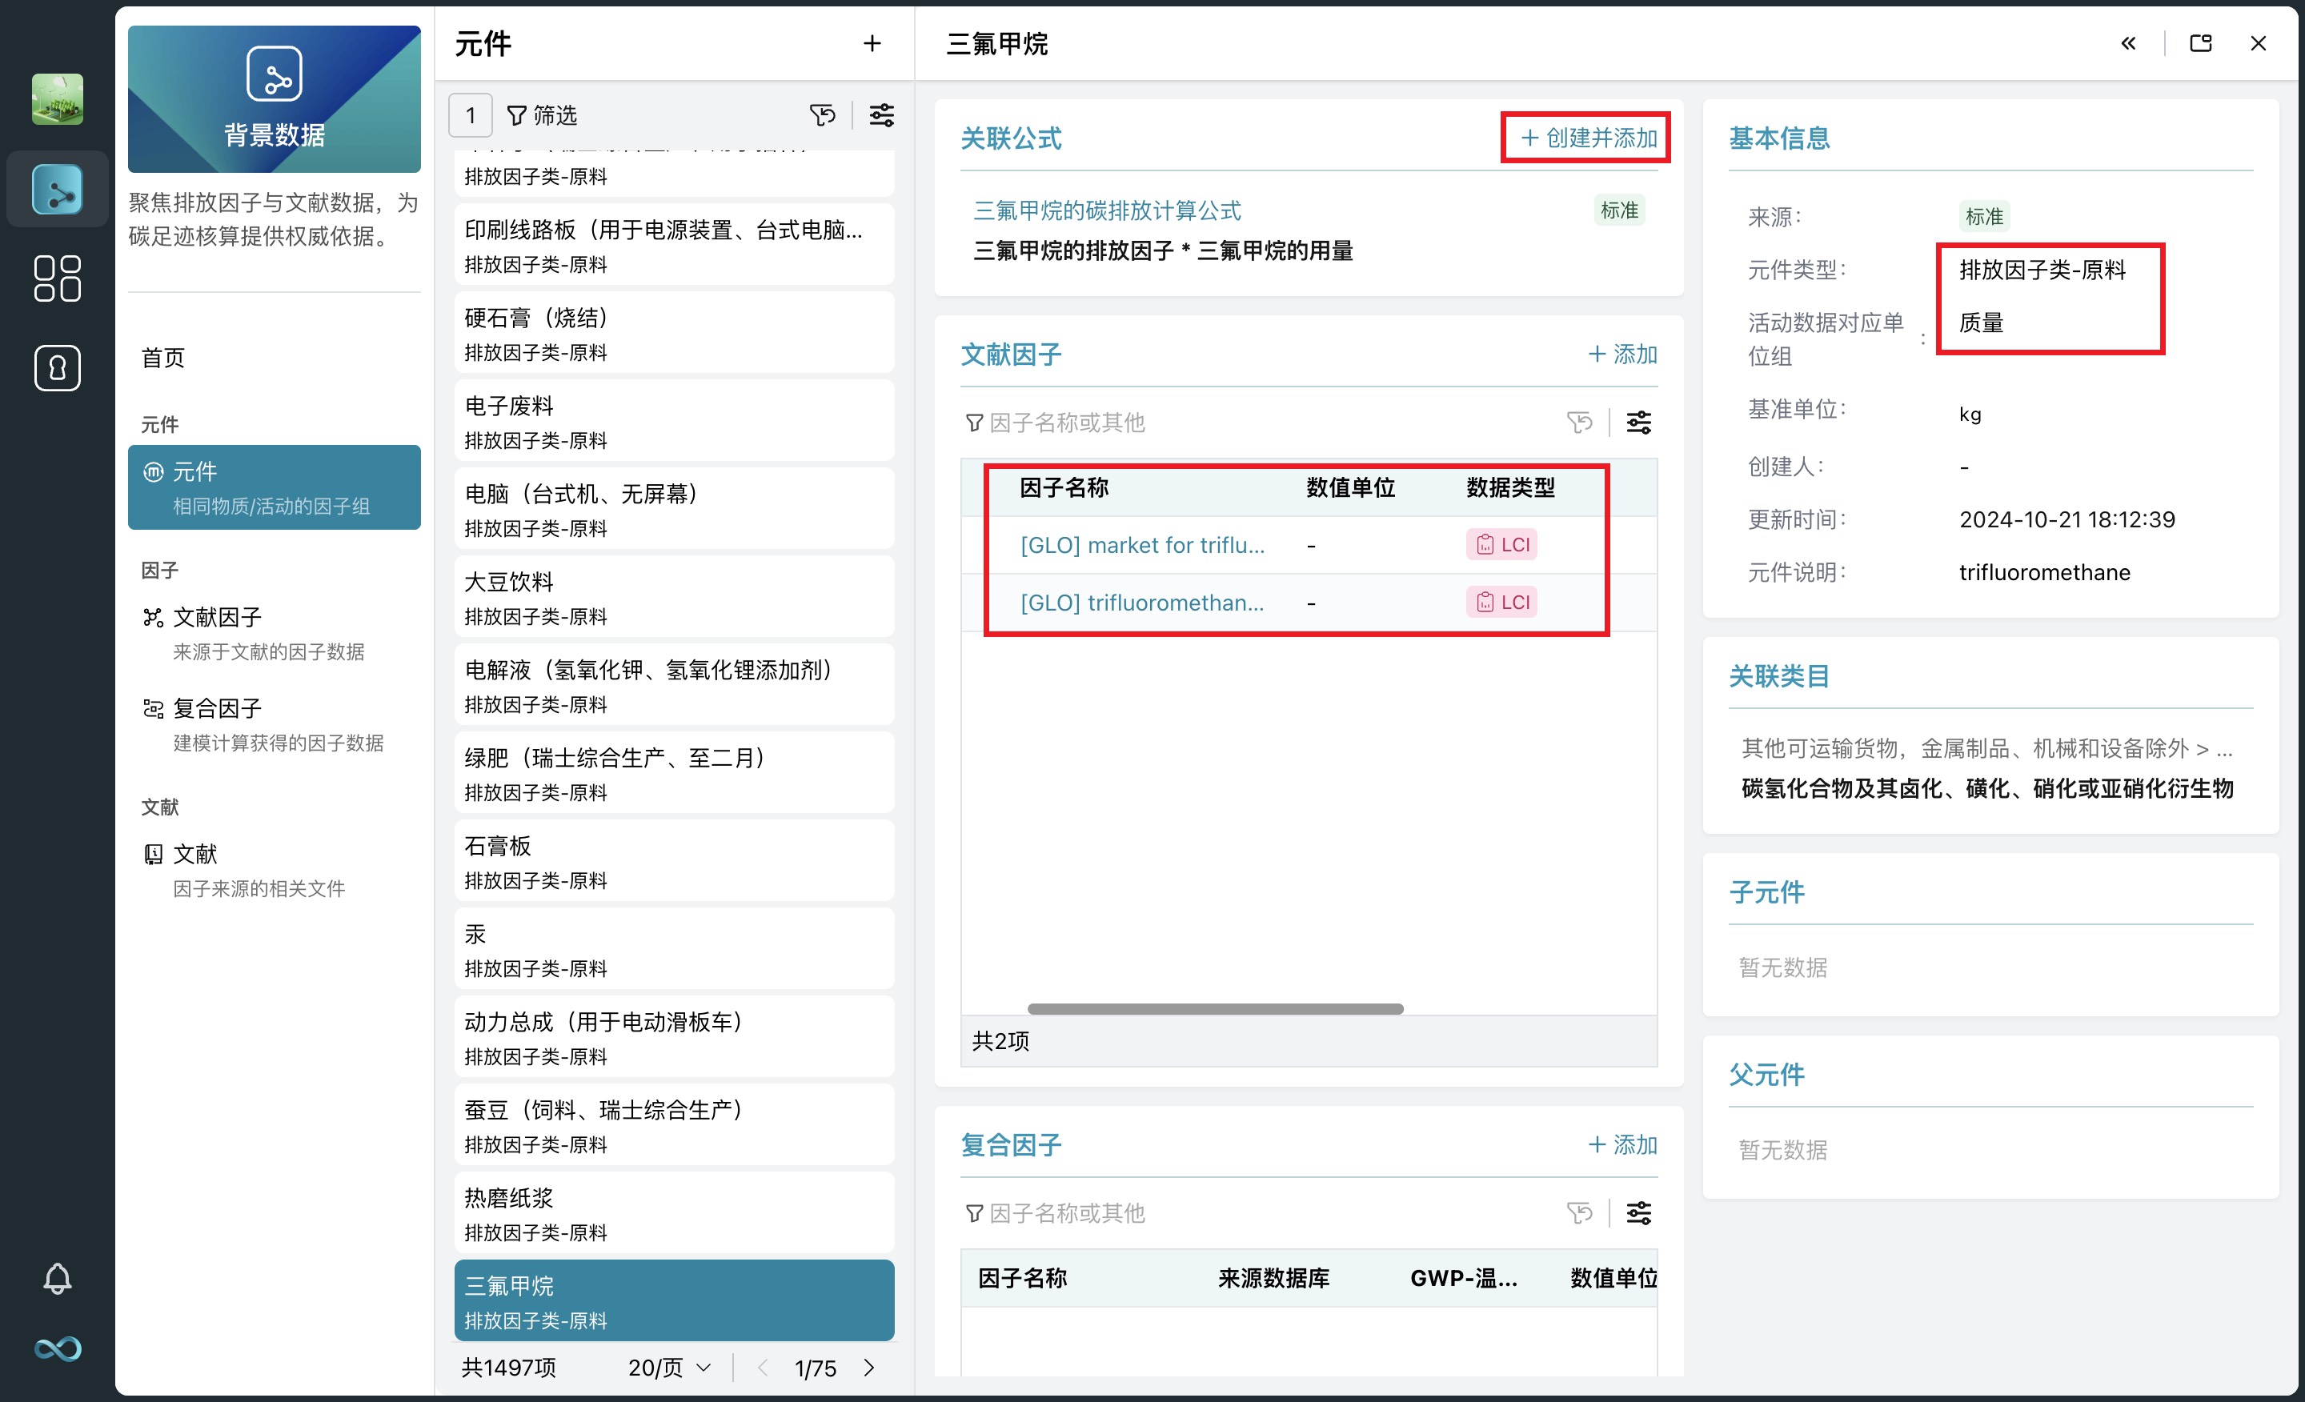2305x1402 pixels.
Task: Click the infinity logo at bottom left
Action: pyautogui.click(x=56, y=1348)
